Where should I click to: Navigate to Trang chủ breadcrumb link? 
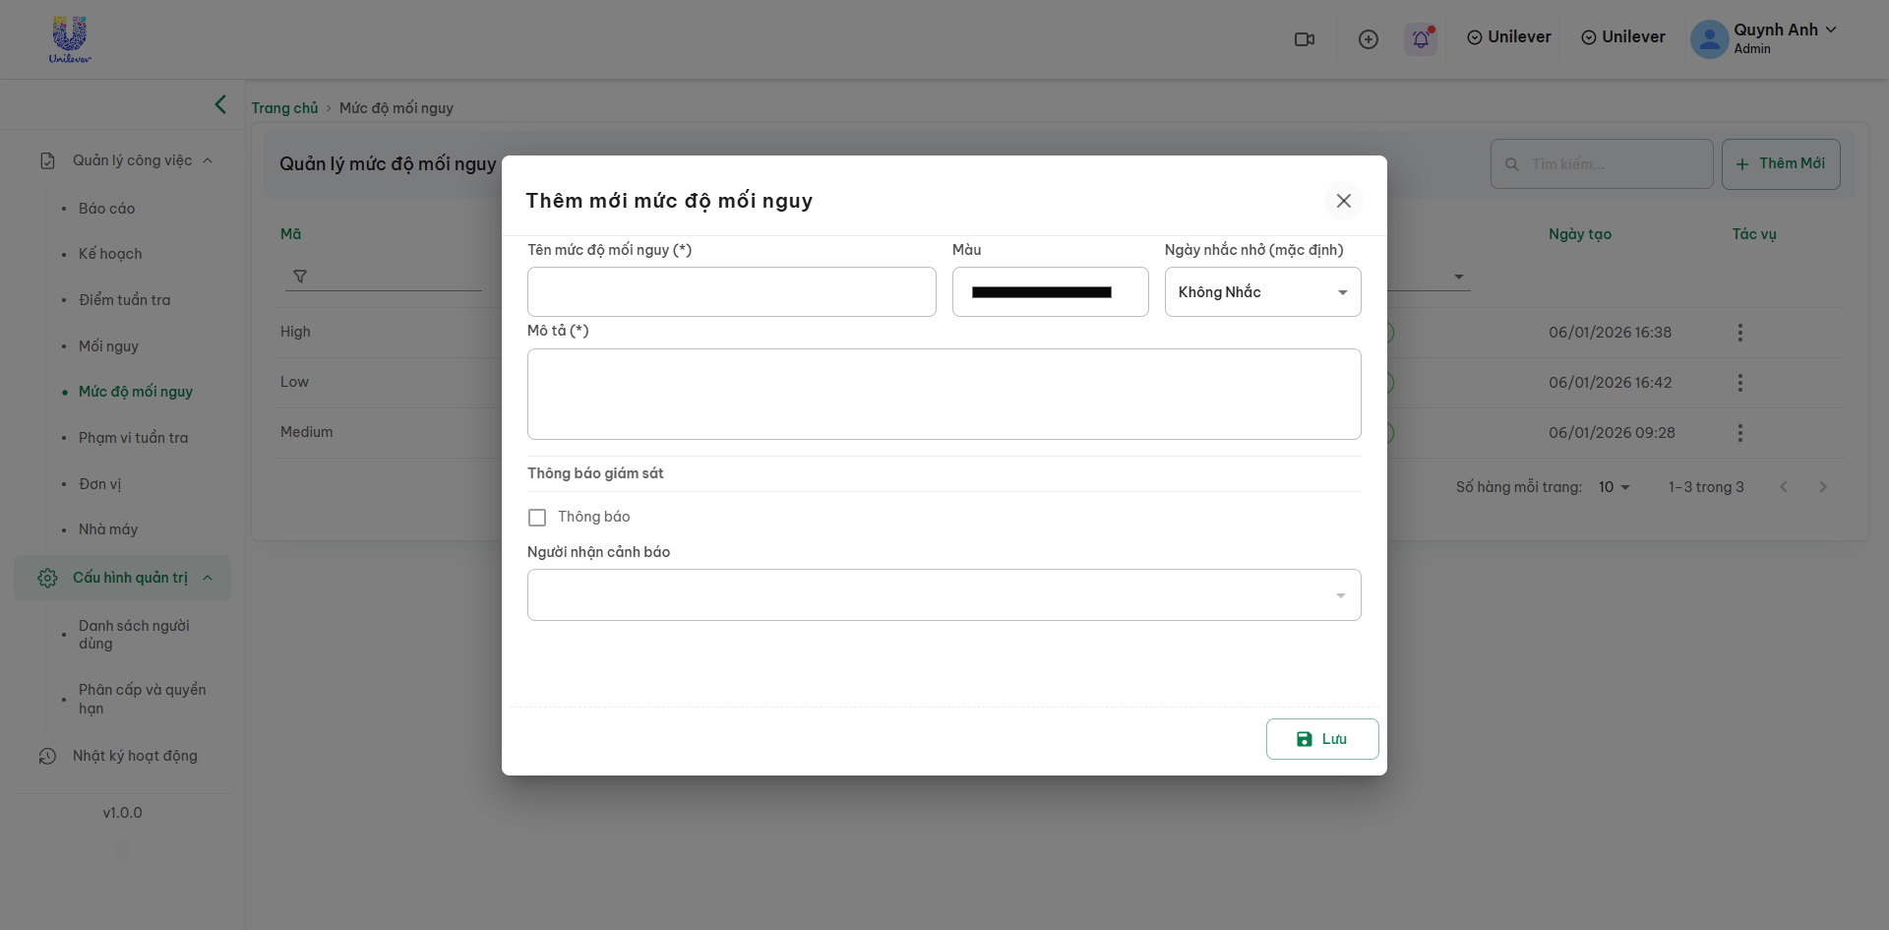point(284,108)
